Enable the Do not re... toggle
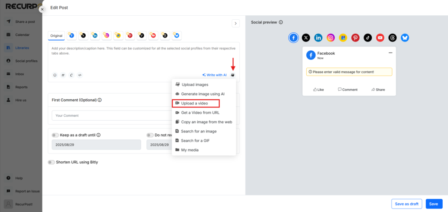Screen dimensions: 448x212 (150, 135)
